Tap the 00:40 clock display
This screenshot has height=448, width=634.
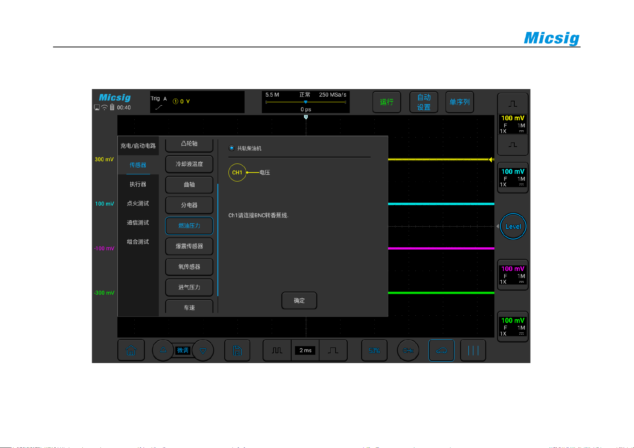[124, 107]
